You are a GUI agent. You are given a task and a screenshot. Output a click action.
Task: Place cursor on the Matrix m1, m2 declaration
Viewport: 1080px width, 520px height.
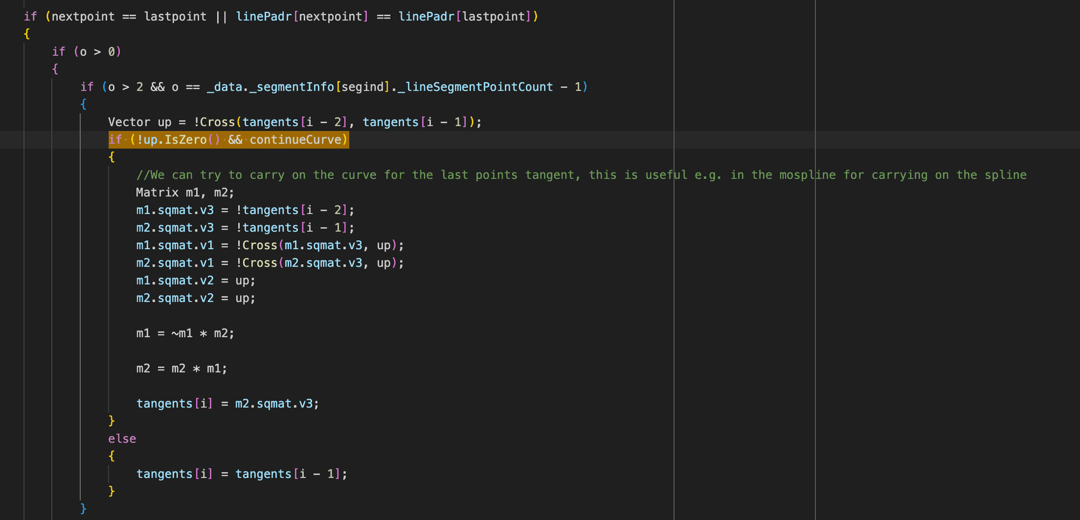pyautogui.click(x=185, y=192)
